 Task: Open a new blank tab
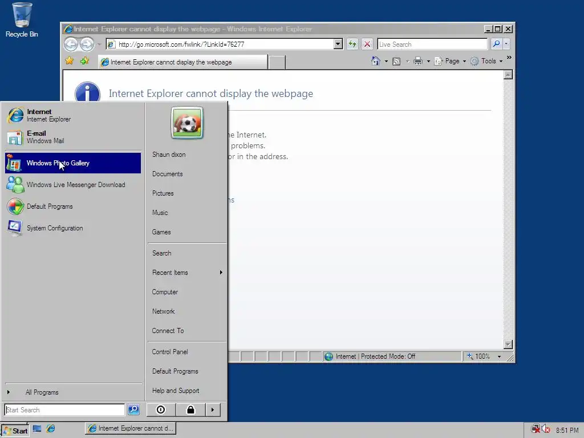[x=277, y=62]
